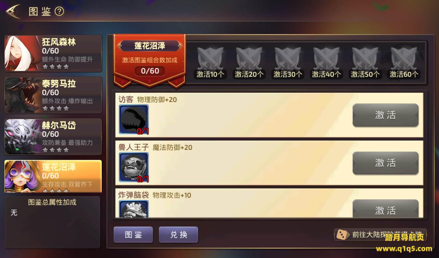Open the help question mark icon
Screen dimensions: 439x258
[x=59, y=12]
